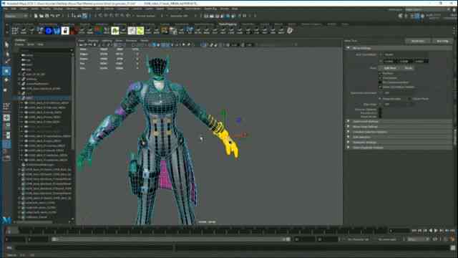The width and height of the screenshot is (458, 258).
Task: Open the Script Editor icon at bottom right
Action: point(453,248)
